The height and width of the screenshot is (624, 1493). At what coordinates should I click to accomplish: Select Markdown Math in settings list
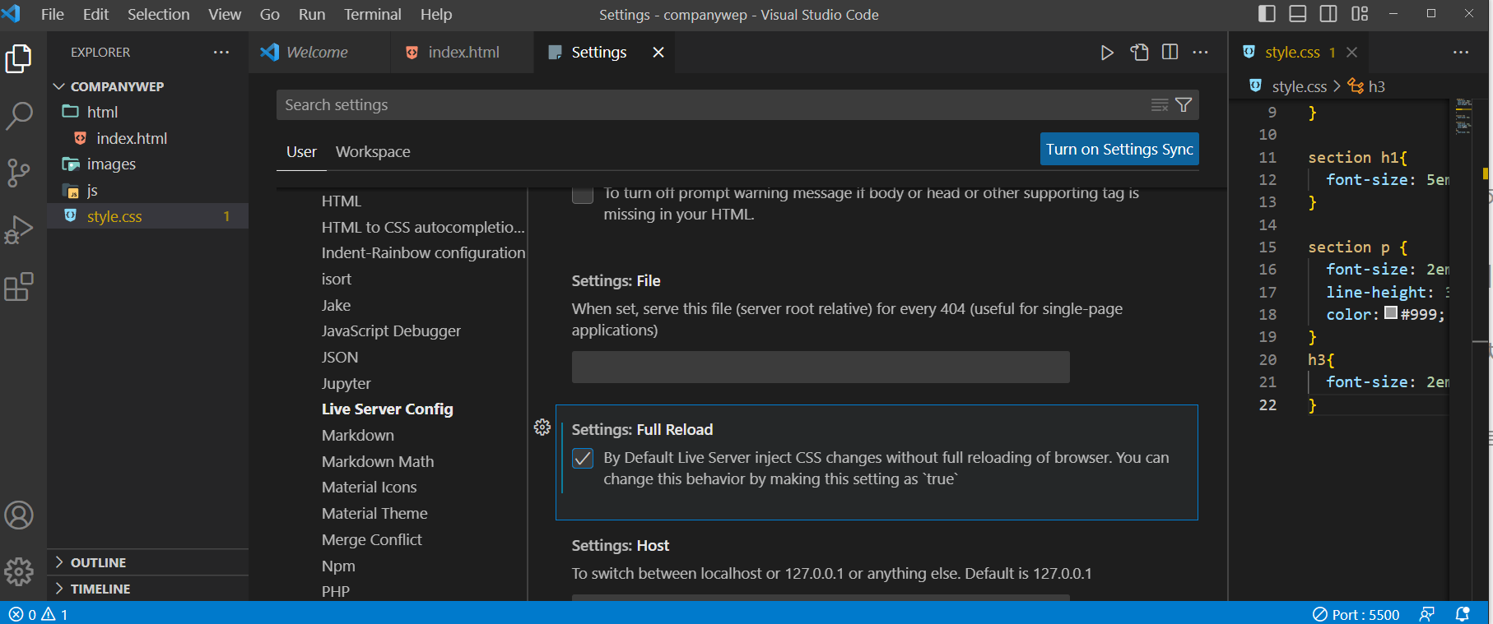tap(378, 461)
